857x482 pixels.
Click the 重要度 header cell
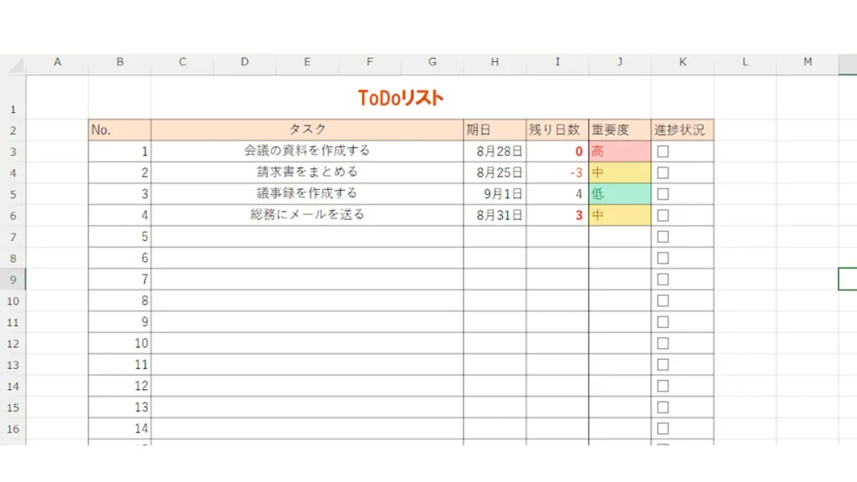[619, 130]
